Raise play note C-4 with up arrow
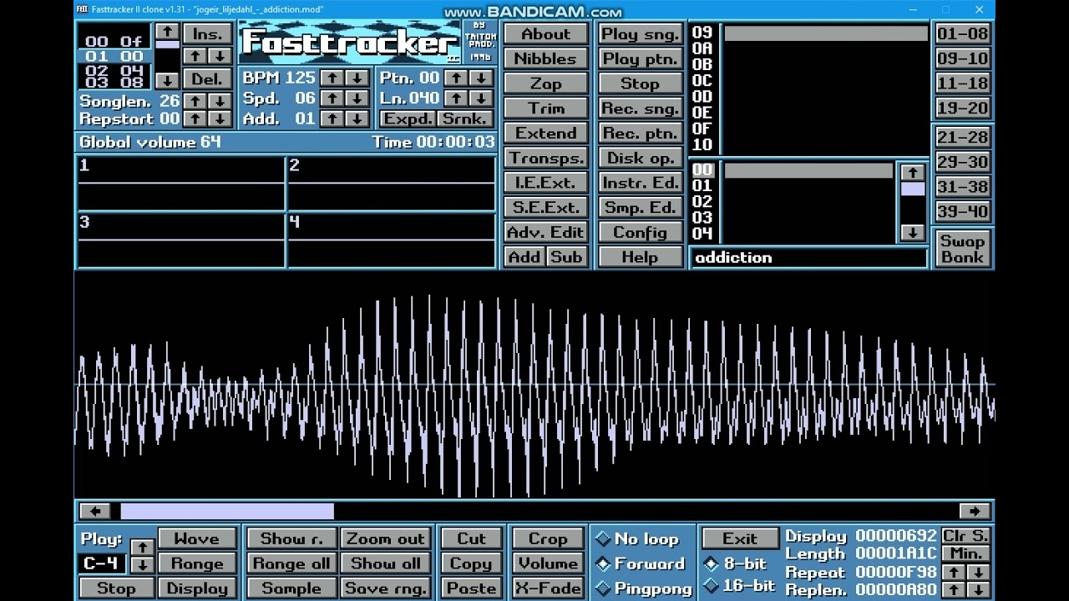 pos(142,547)
